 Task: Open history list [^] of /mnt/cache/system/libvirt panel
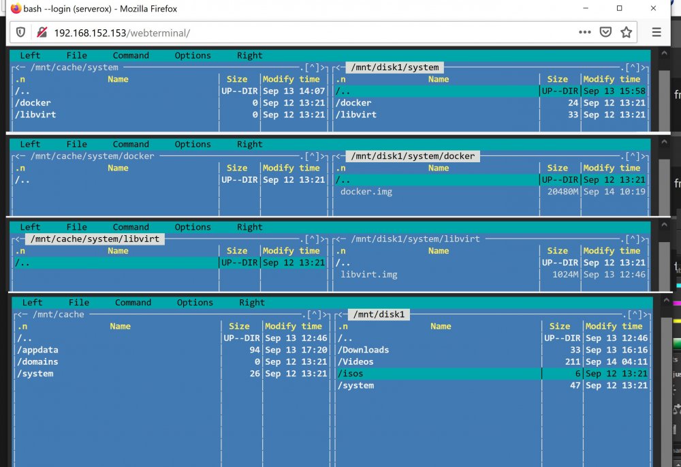pyautogui.click(x=313, y=239)
